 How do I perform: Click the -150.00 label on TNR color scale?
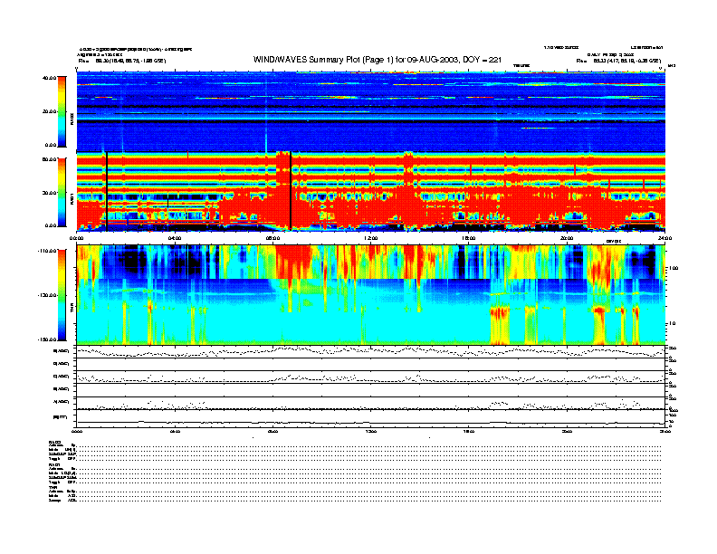pyautogui.click(x=47, y=339)
